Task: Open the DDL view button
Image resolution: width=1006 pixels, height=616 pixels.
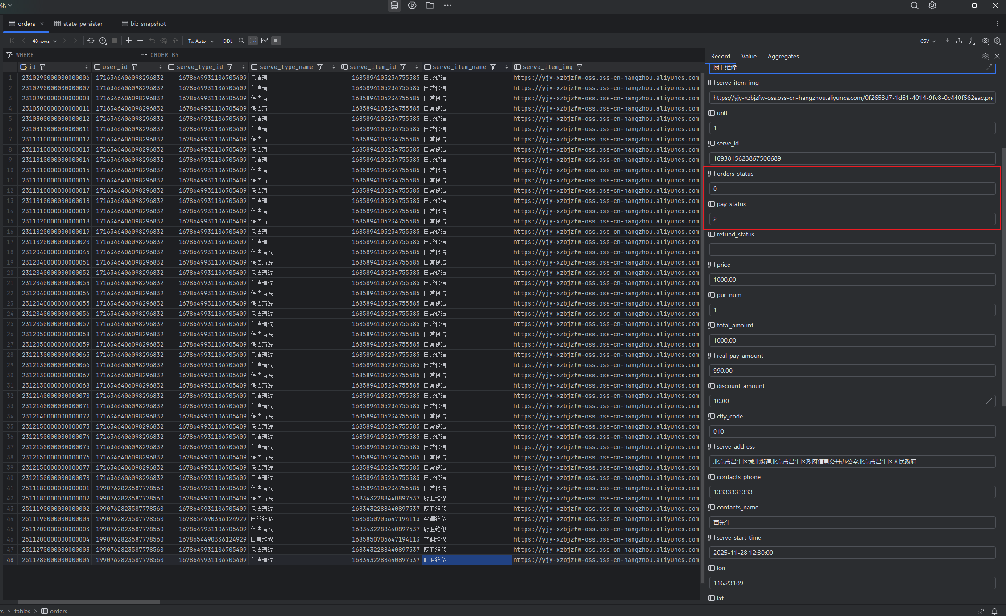Action: click(228, 41)
